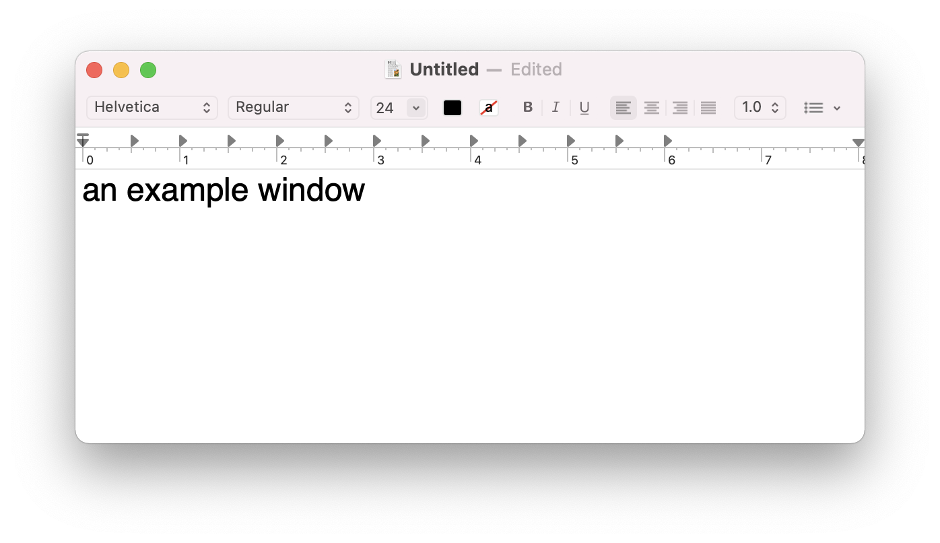Open the 1.0 line spacing selector
The image size is (940, 543).
(760, 108)
